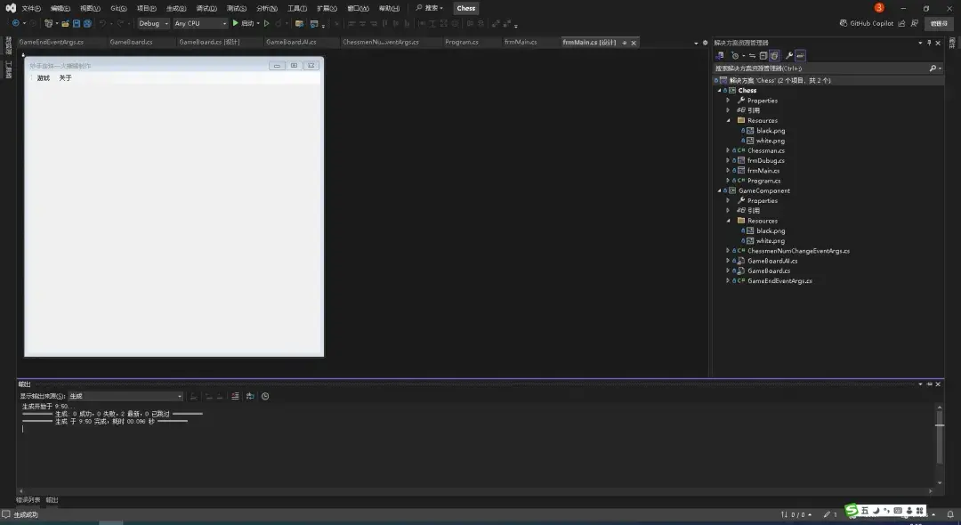Screen dimensions: 961x525
Task: Switch to the GameBoard.AI.cs tab
Action: tap(289, 41)
